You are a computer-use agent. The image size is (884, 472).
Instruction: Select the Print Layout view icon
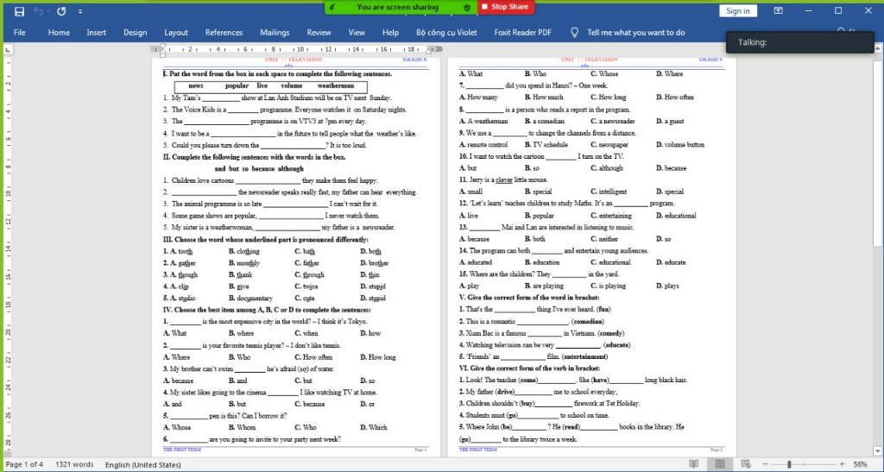coord(720,464)
